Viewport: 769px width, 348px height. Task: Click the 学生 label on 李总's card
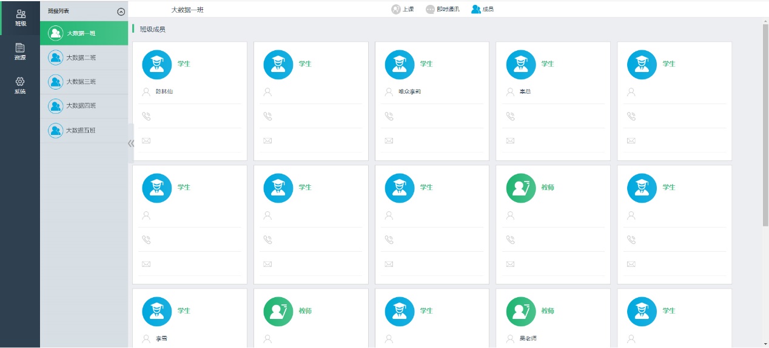[548, 64]
